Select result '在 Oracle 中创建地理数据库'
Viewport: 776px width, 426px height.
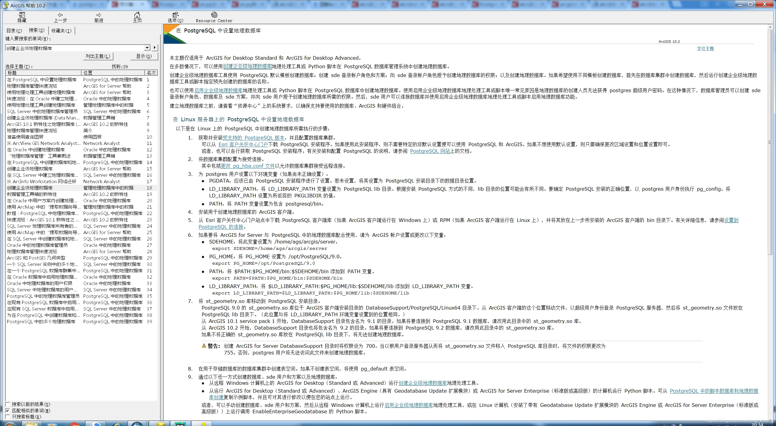tap(36, 149)
